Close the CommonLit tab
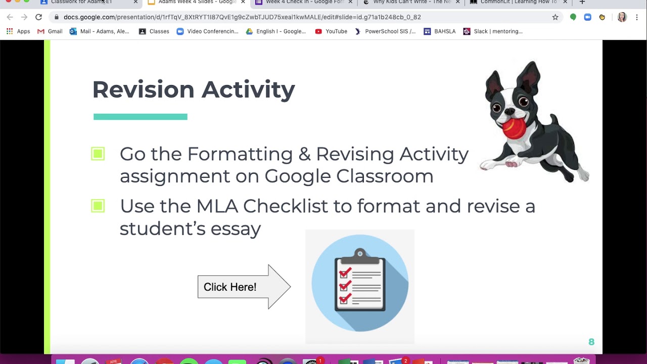Screen dimensions: 647x364 565,3
